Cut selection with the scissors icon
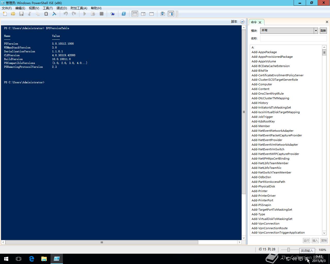Viewport: 330px width, 264px height. (x=30, y=14)
